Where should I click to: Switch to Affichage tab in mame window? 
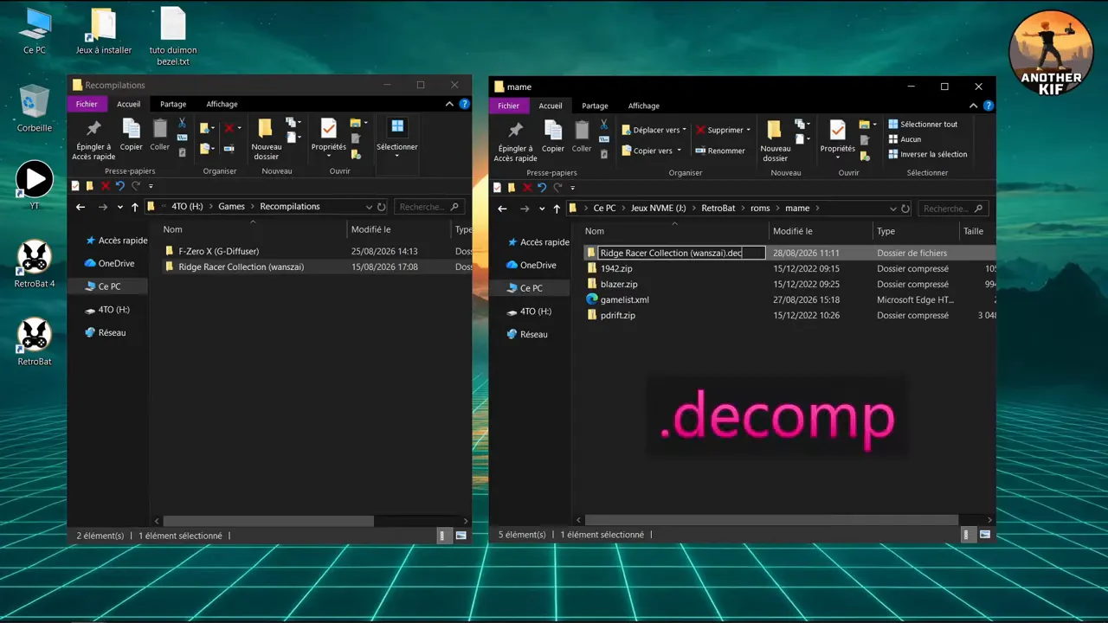tap(643, 106)
